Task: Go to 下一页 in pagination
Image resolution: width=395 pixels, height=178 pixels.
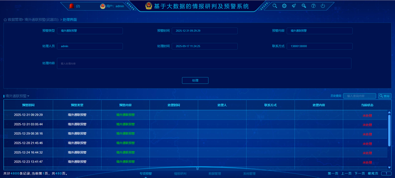Action: (360, 174)
